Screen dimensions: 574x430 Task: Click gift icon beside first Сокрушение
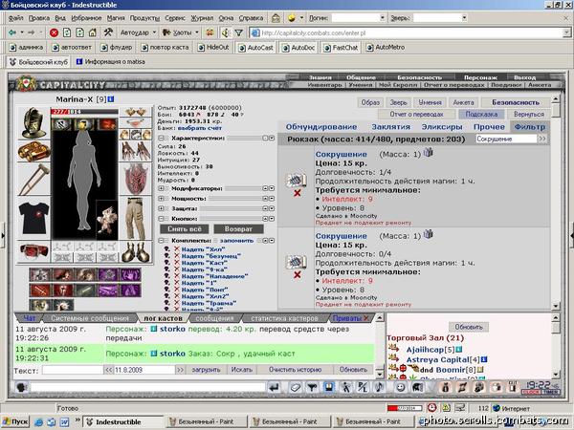coord(429,152)
